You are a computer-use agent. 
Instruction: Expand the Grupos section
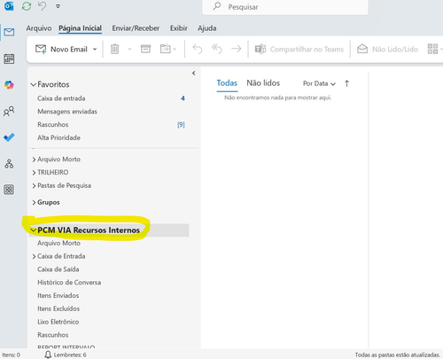click(34, 202)
